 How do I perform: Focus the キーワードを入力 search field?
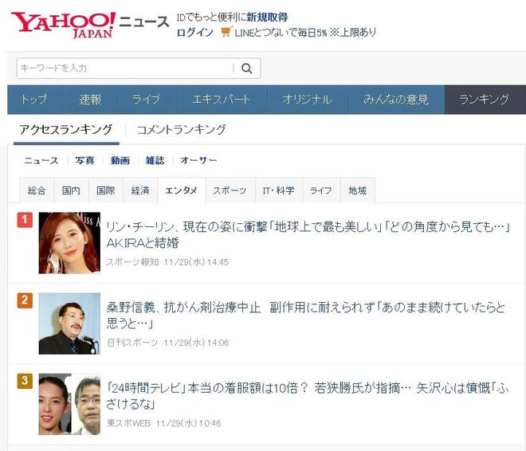pos(125,69)
